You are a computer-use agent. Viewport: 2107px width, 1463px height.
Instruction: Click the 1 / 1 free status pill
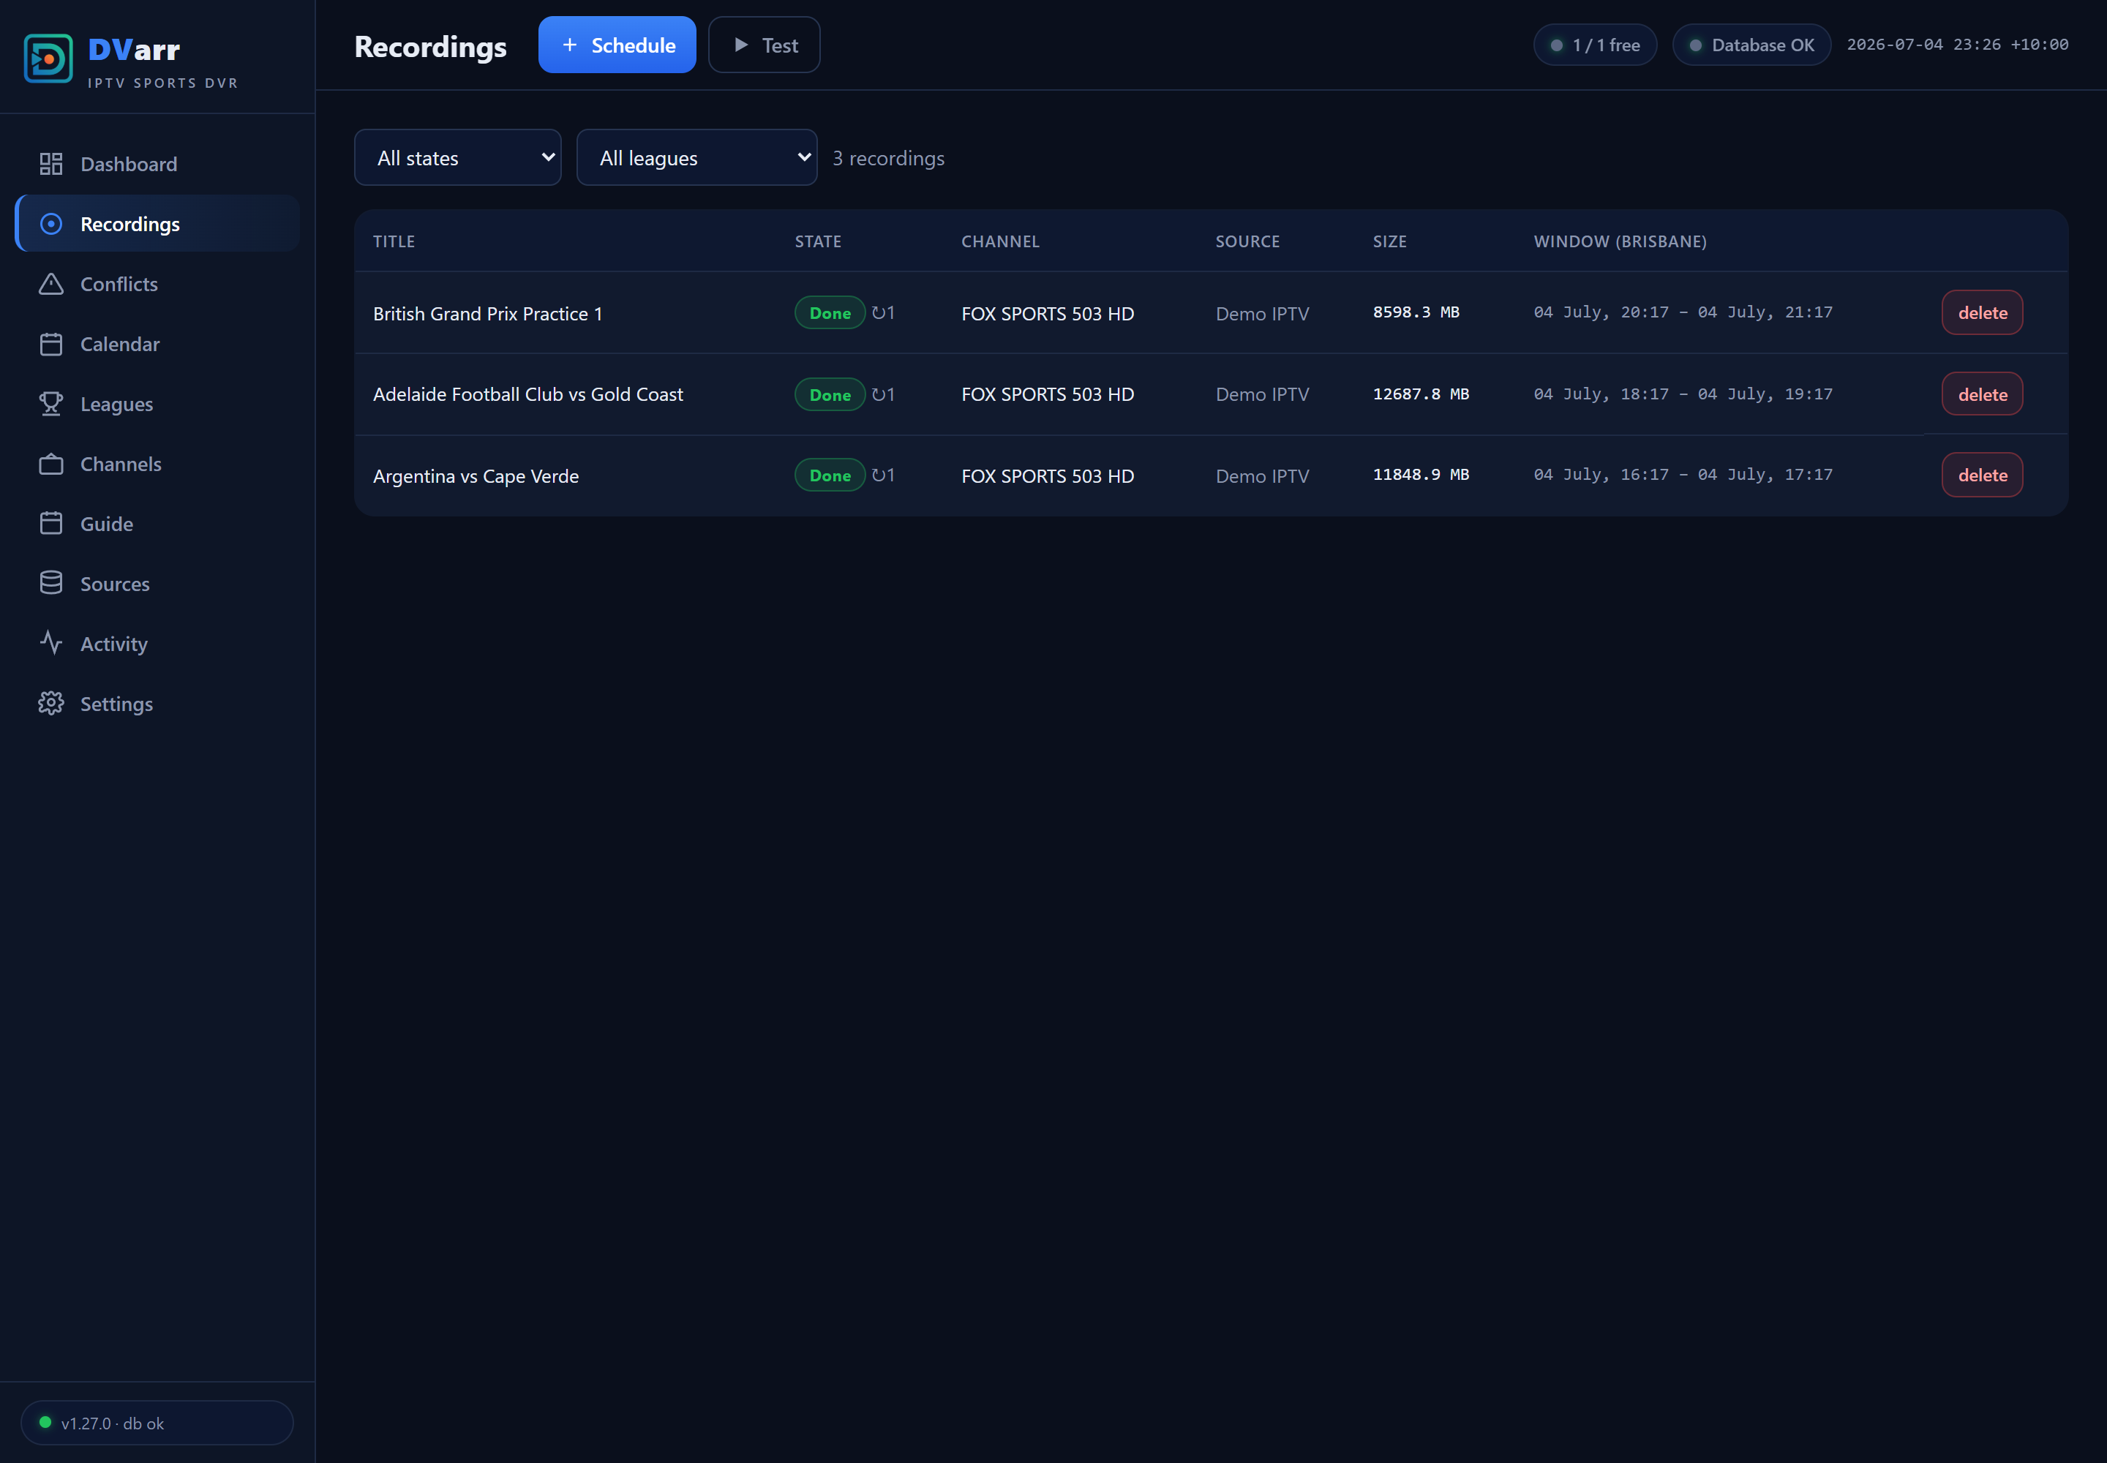coord(1596,45)
